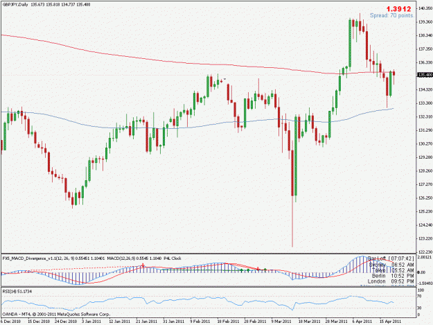
Task: Click the 139.360 price axis label
Action: (425, 21)
